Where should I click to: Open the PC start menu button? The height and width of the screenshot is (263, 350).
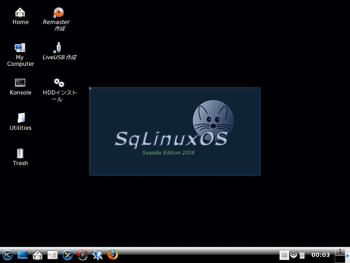click(7, 255)
